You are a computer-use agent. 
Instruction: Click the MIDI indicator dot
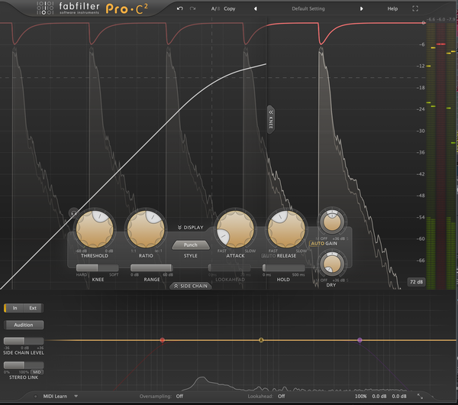(36, 397)
